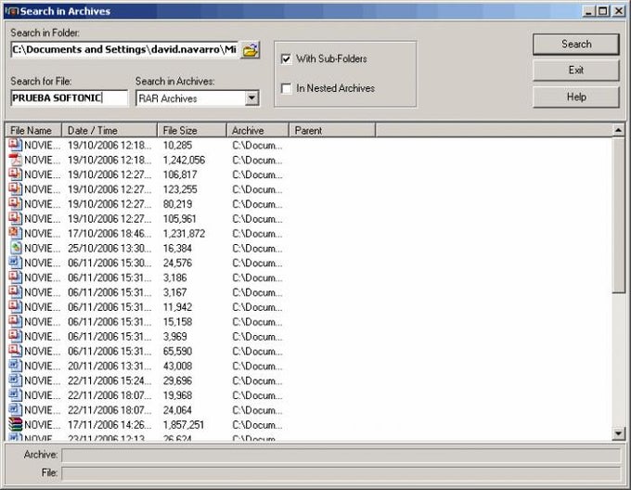Open the Search in Archives dropdown arrow
This screenshot has height=490, width=631.
tap(251, 97)
